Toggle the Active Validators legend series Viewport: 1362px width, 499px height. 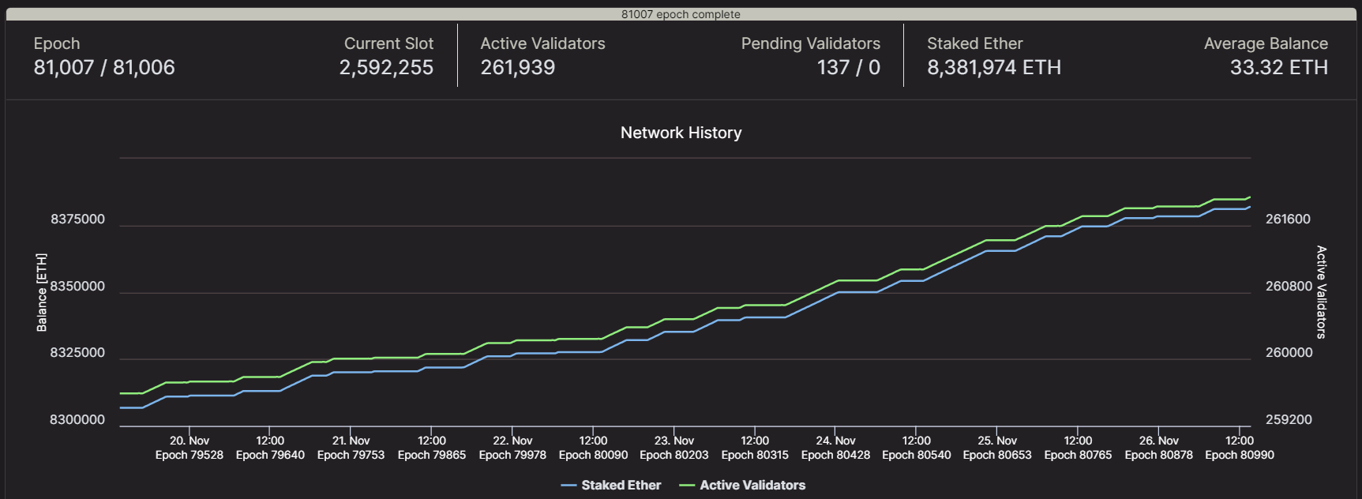[x=752, y=485]
